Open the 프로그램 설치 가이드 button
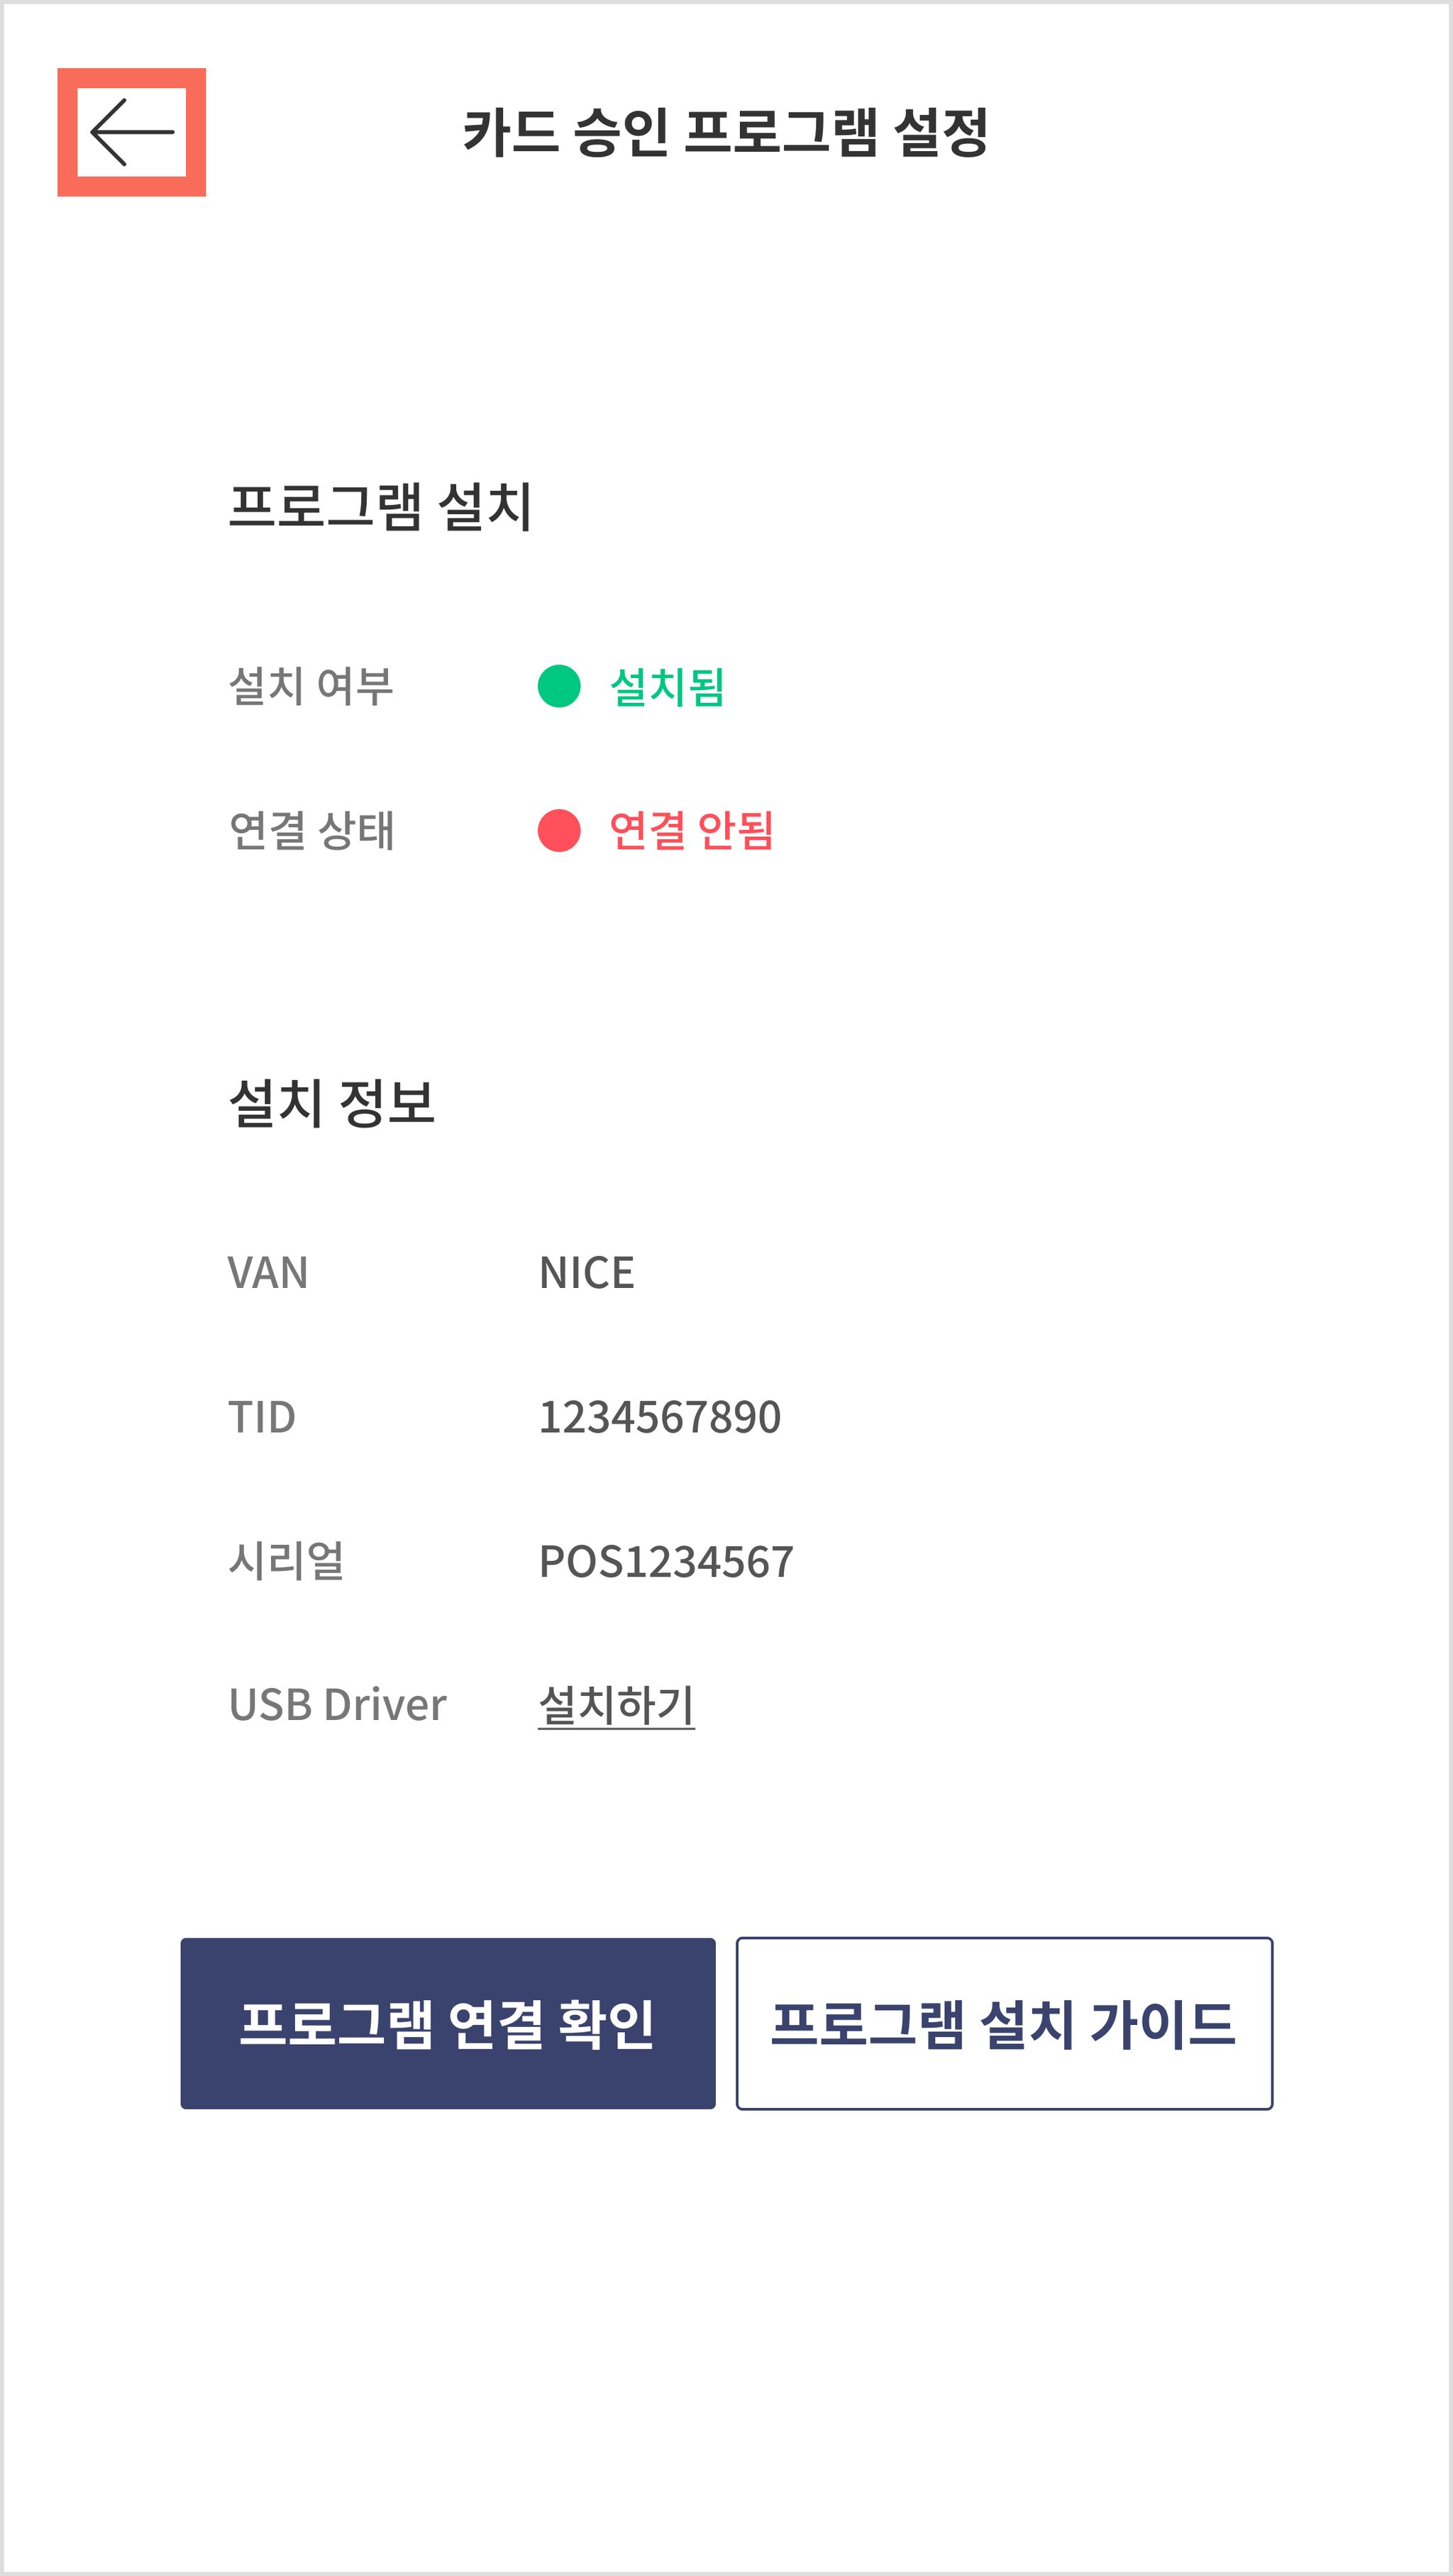 click(1004, 2023)
